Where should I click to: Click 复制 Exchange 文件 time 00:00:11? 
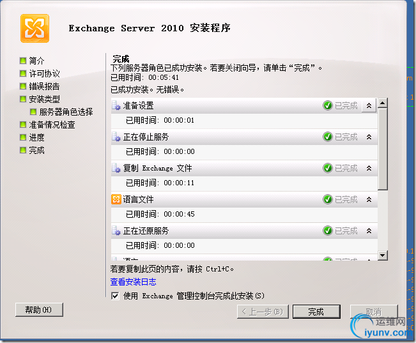[x=179, y=183]
